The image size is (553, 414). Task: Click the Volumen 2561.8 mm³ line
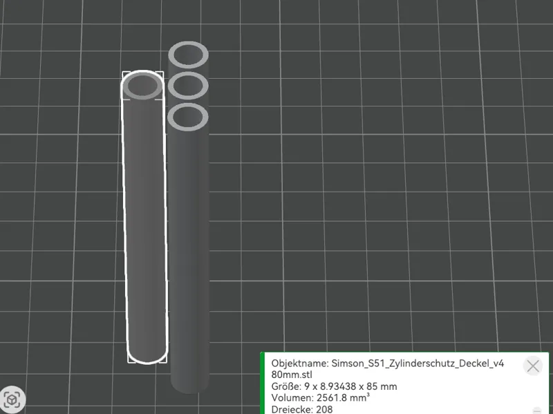click(x=321, y=398)
